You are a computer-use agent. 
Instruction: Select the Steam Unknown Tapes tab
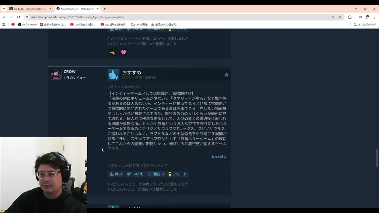(x=78, y=9)
